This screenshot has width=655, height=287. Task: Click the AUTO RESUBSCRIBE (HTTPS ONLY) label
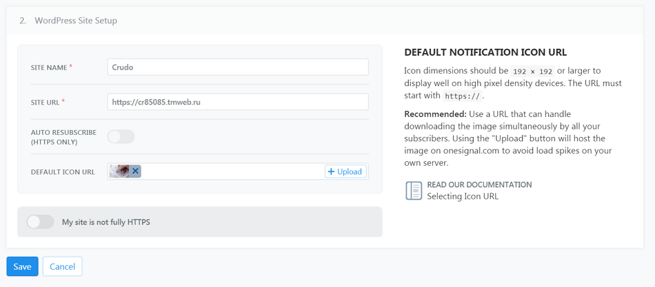63,137
